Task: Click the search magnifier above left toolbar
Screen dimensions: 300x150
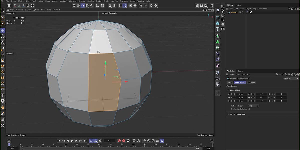Action: coord(2,10)
